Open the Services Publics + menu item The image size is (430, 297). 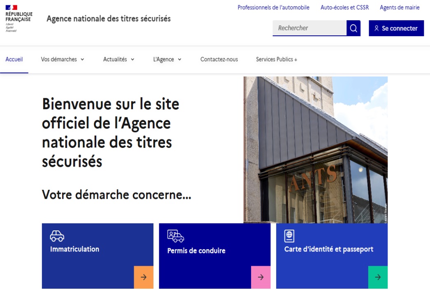[277, 60]
